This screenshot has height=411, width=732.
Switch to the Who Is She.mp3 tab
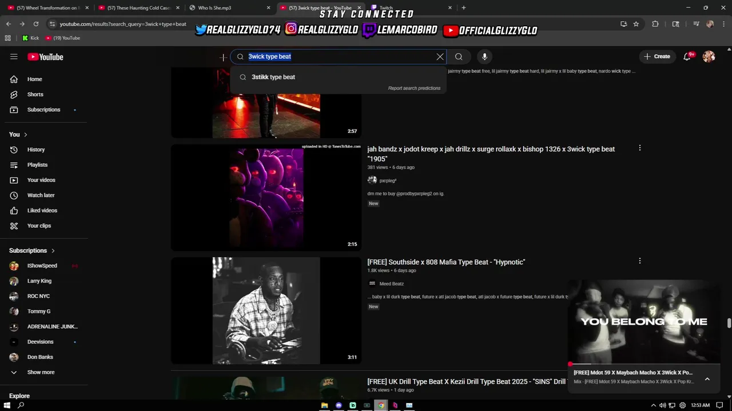point(229,8)
